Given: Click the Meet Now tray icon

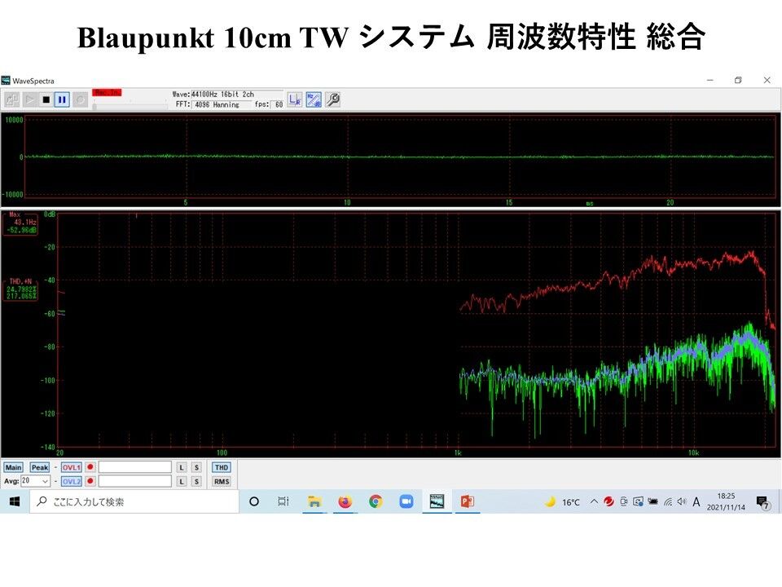Looking at the screenshot, I should pyautogui.click(x=623, y=501).
